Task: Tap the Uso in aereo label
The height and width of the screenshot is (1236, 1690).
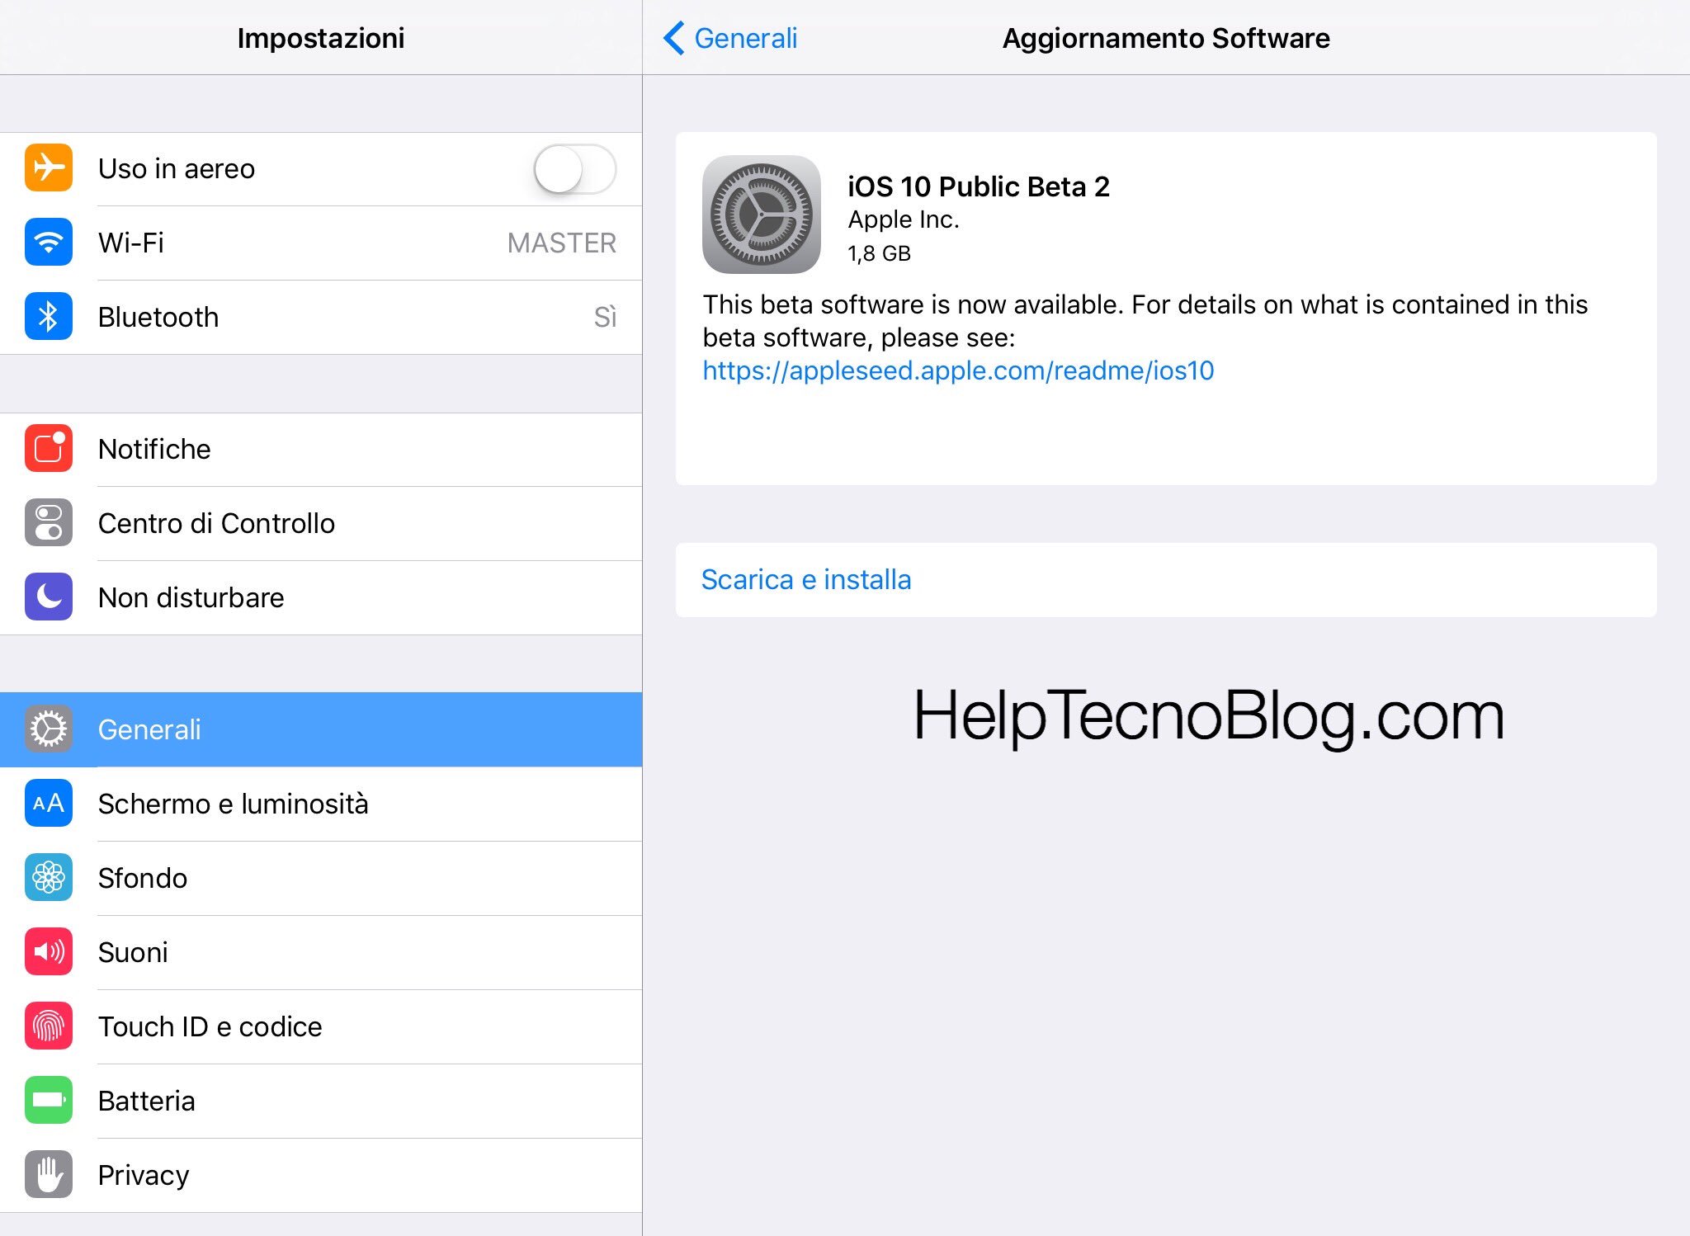Action: point(177,168)
